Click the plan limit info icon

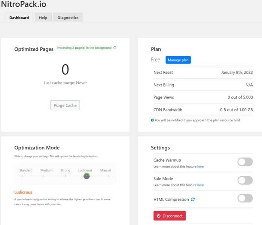tap(152, 120)
